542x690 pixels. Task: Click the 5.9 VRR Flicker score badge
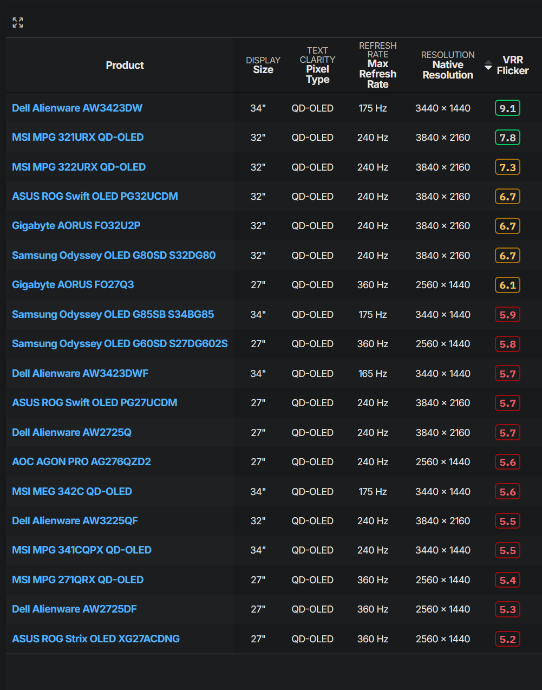point(507,315)
